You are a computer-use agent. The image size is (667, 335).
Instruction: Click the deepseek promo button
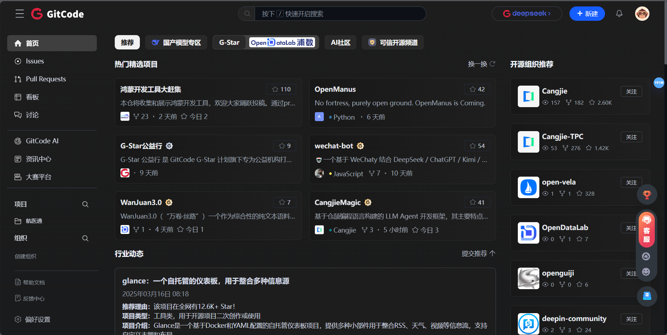point(527,14)
